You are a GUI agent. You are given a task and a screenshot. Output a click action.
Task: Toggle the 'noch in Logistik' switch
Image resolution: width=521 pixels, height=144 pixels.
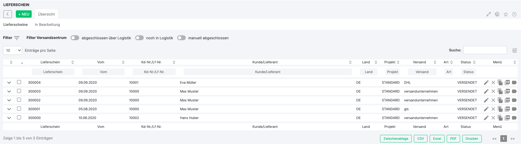[139, 38]
